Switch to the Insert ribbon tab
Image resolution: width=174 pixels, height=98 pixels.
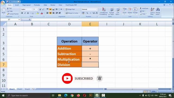17,5
